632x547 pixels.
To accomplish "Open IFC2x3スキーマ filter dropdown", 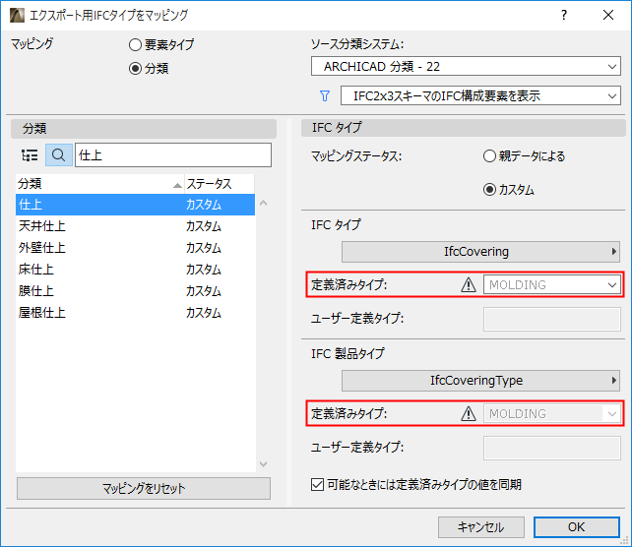I will 480,95.
